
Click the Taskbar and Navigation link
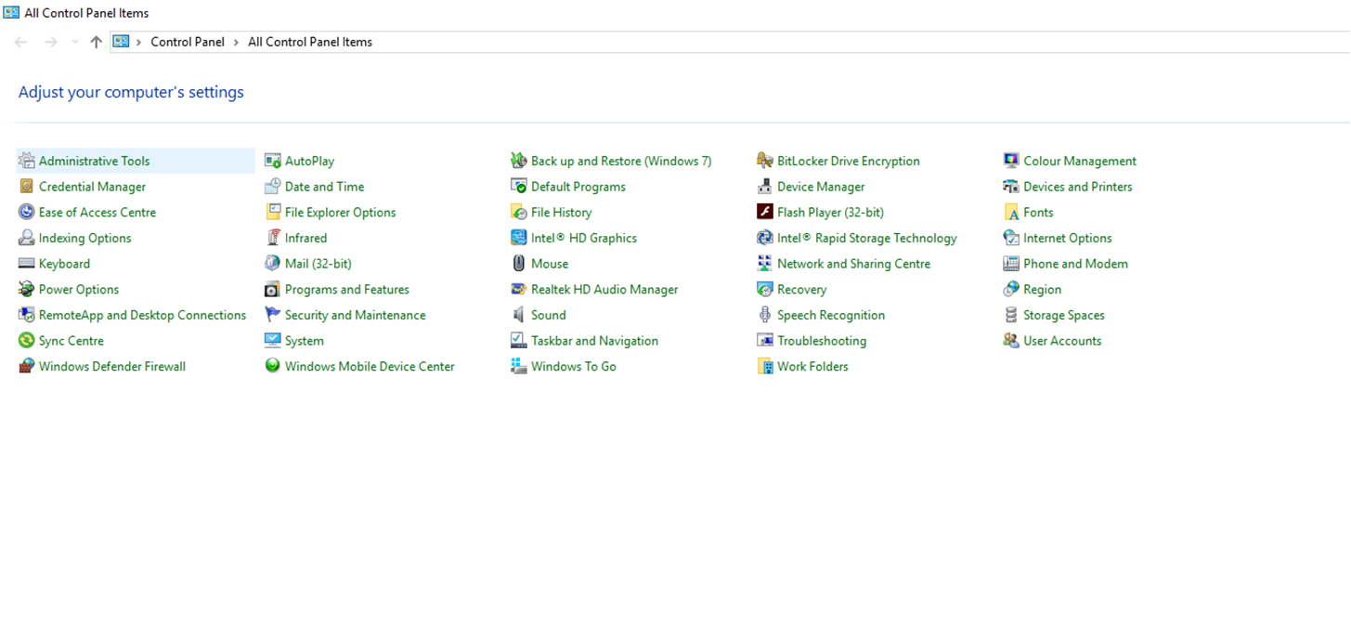pyautogui.click(x=594, y=341)
